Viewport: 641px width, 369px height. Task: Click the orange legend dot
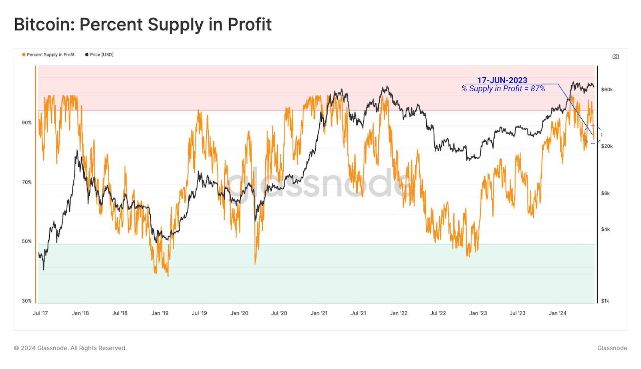(x=24, y=55)
